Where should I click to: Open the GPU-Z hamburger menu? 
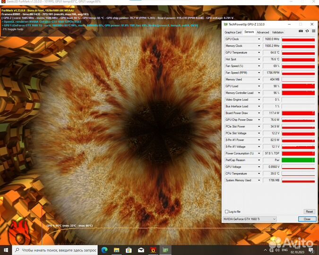(313, 31)
